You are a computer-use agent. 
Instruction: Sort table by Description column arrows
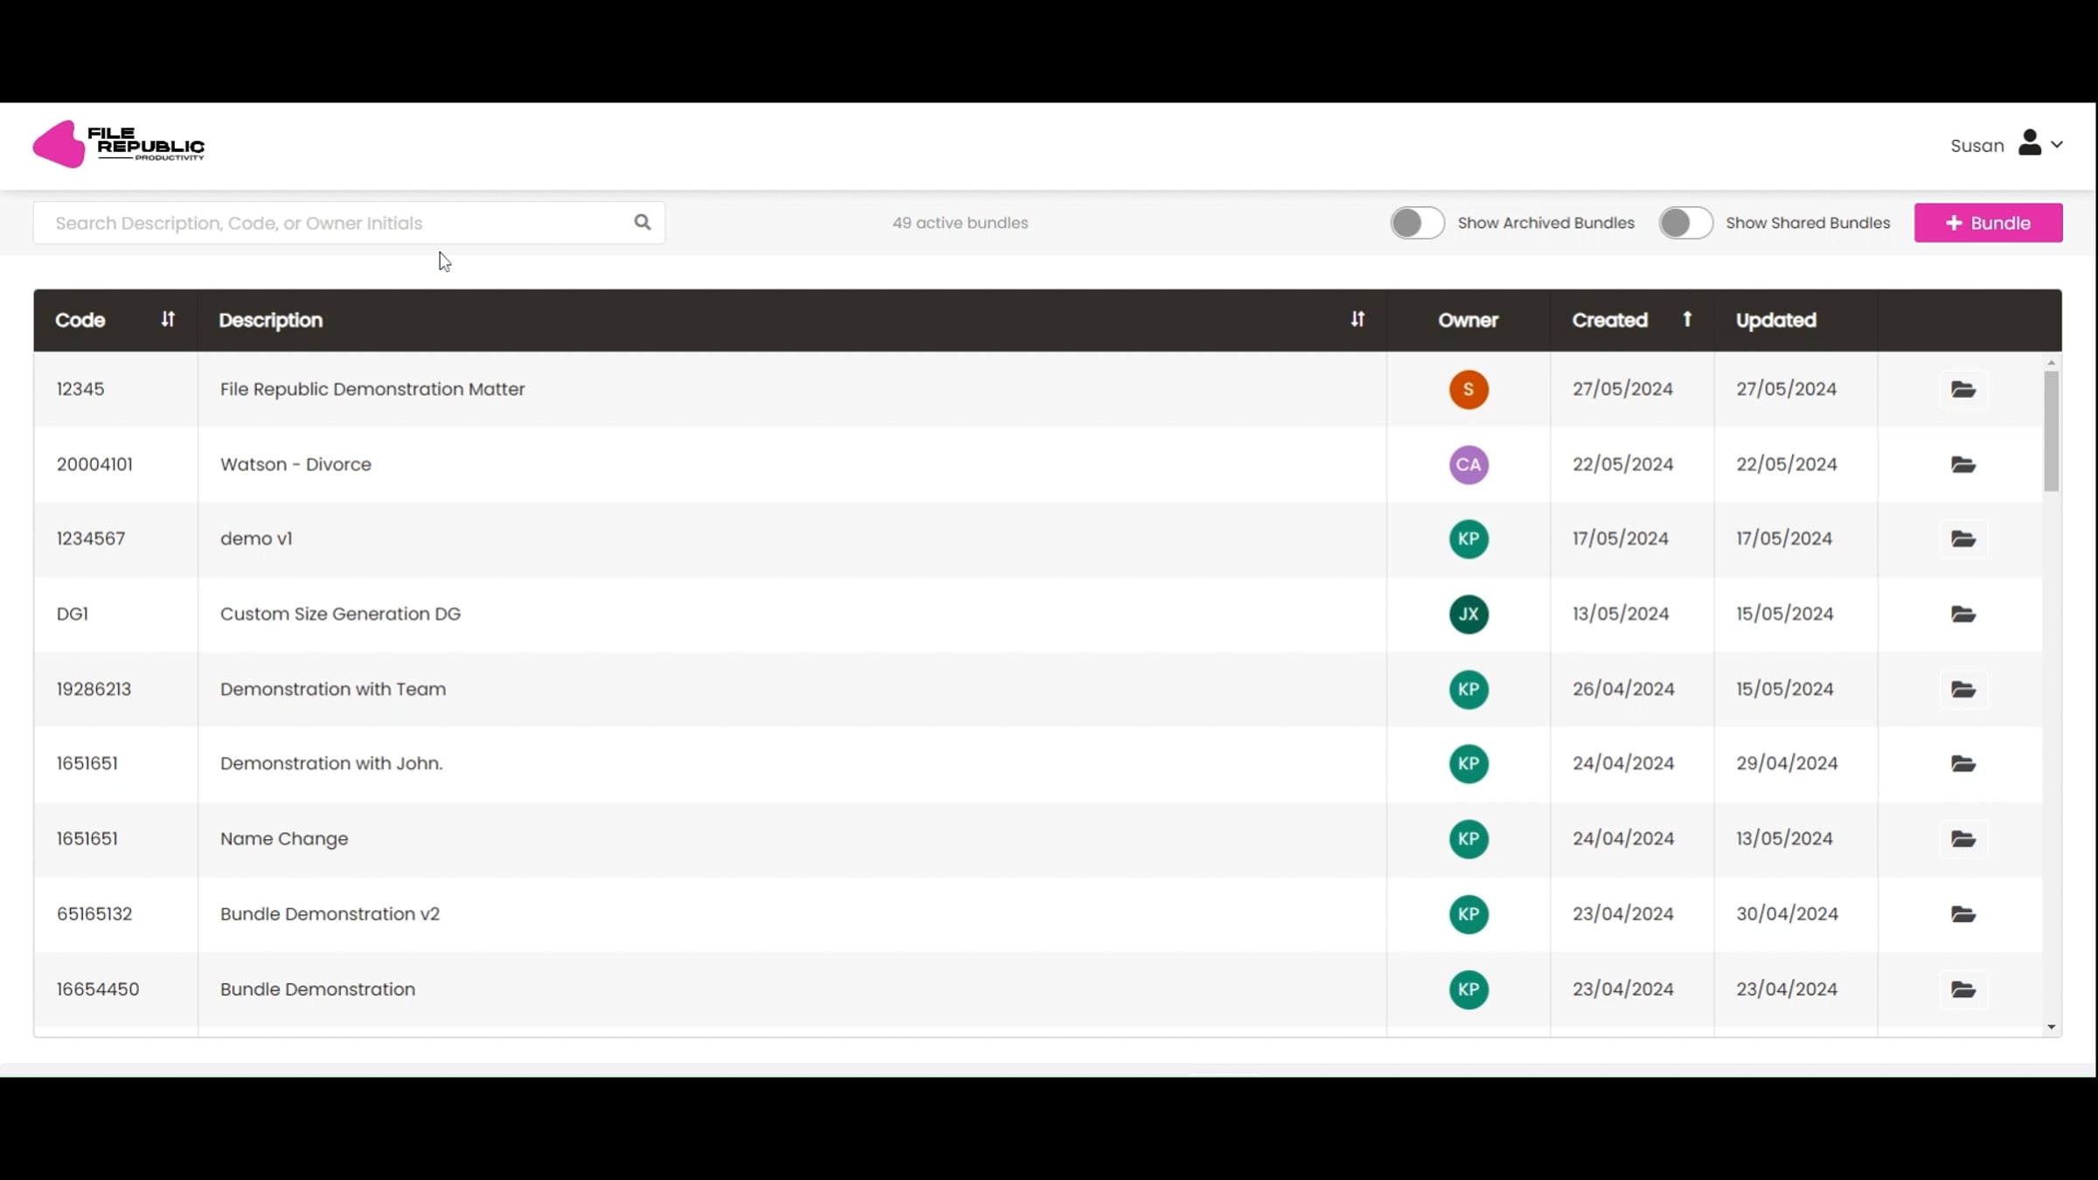[1357, 319]
